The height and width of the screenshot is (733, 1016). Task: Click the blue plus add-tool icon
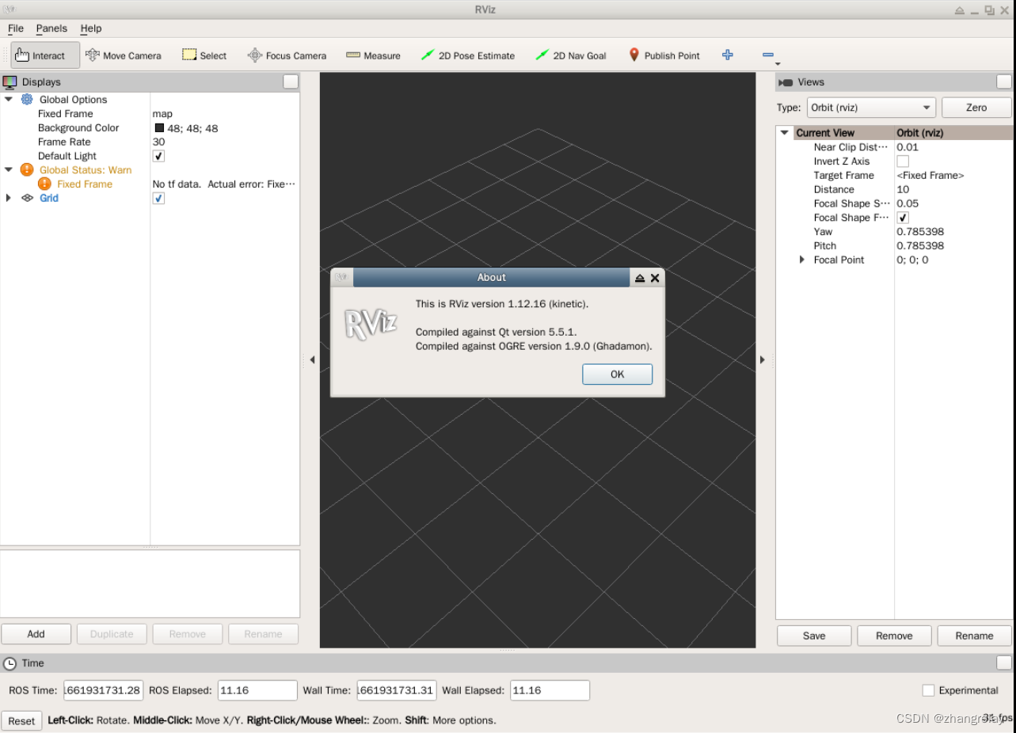(x=728, y=55)
